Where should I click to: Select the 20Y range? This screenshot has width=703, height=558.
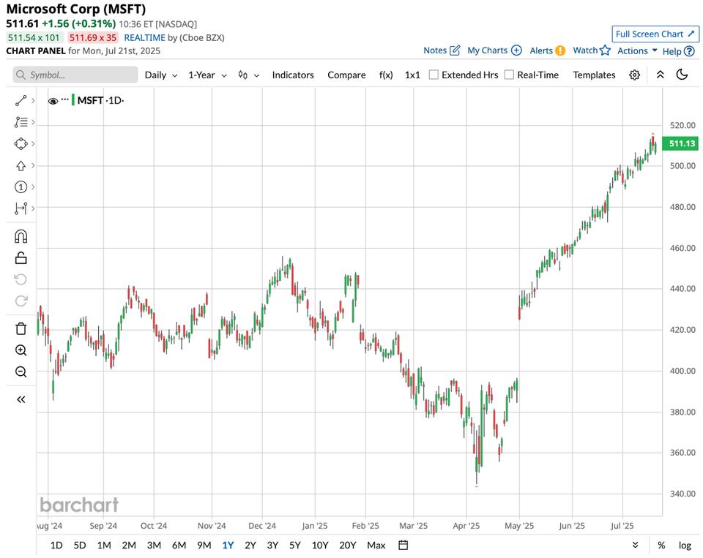[x=347, y=545]
